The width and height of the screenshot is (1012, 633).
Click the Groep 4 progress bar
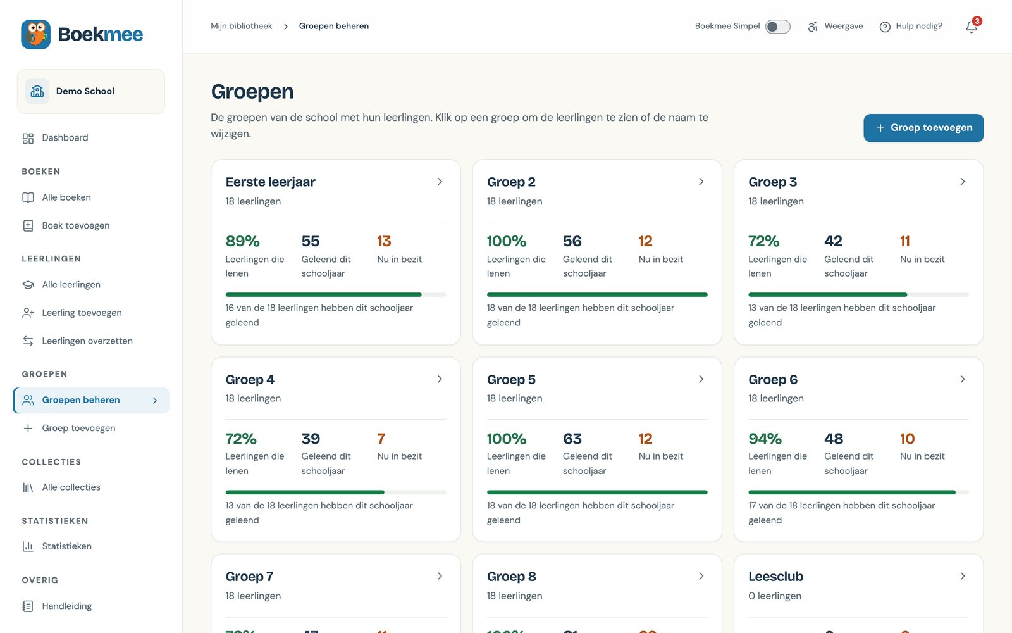coord(336,492)
